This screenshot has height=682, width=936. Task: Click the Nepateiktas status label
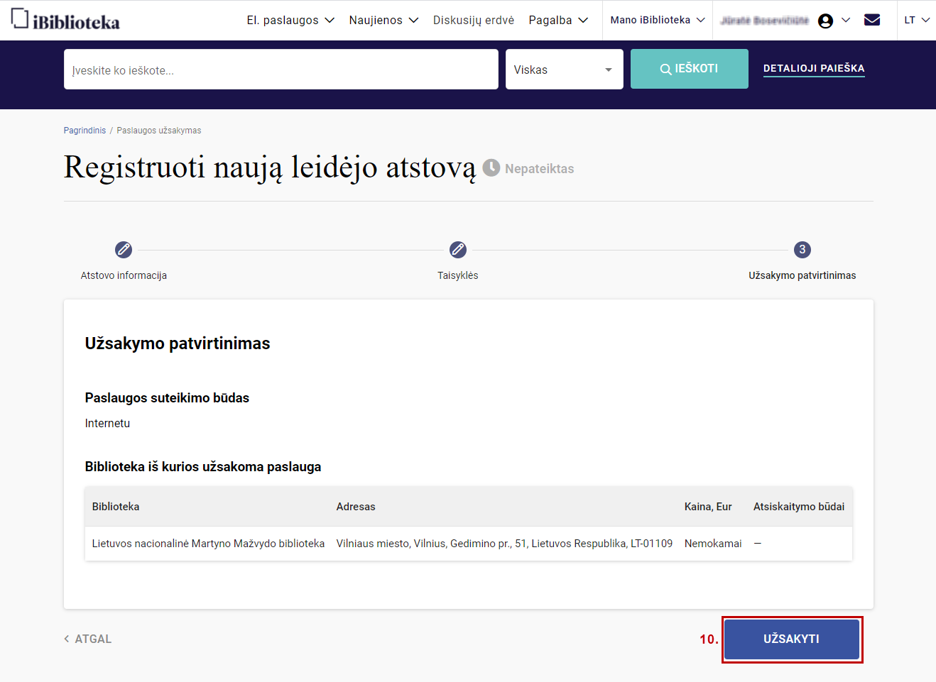click(x=540, y=169)
